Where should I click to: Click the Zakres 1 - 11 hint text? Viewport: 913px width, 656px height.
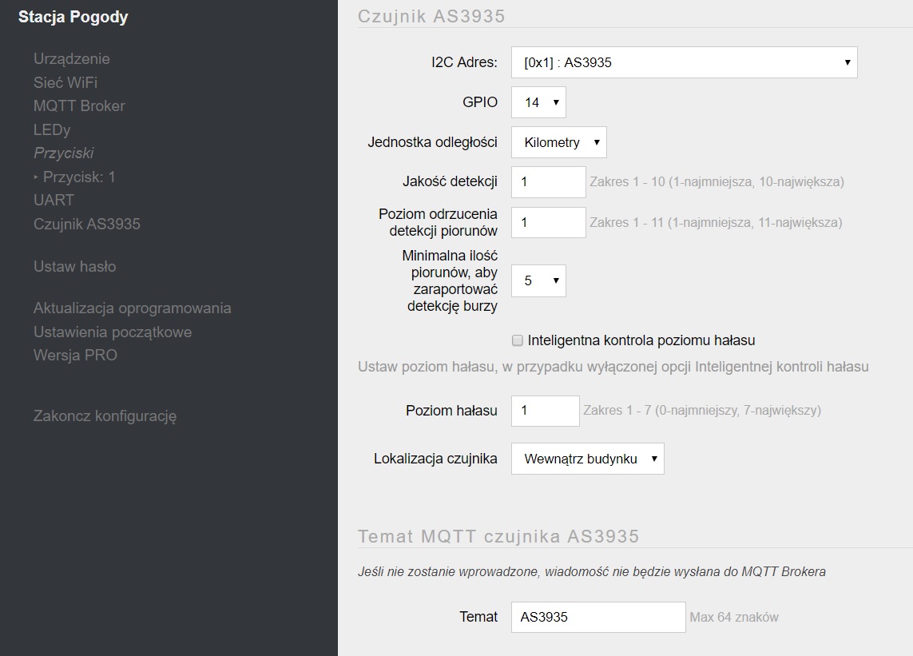pos(717,223)
